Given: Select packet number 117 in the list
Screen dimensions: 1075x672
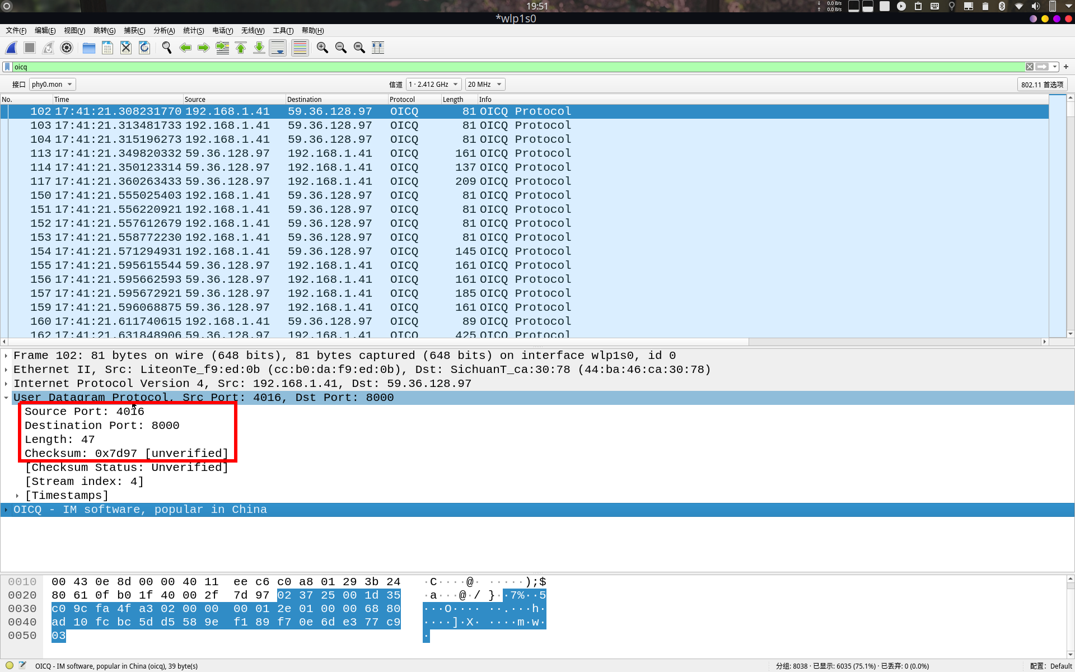Looking at the screenshot, I should click(525, 181).
